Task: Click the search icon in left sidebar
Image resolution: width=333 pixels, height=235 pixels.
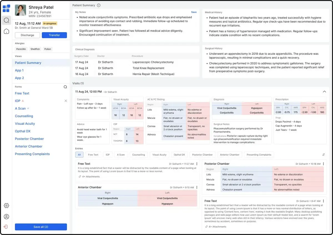Action: (x=6, y=20)
